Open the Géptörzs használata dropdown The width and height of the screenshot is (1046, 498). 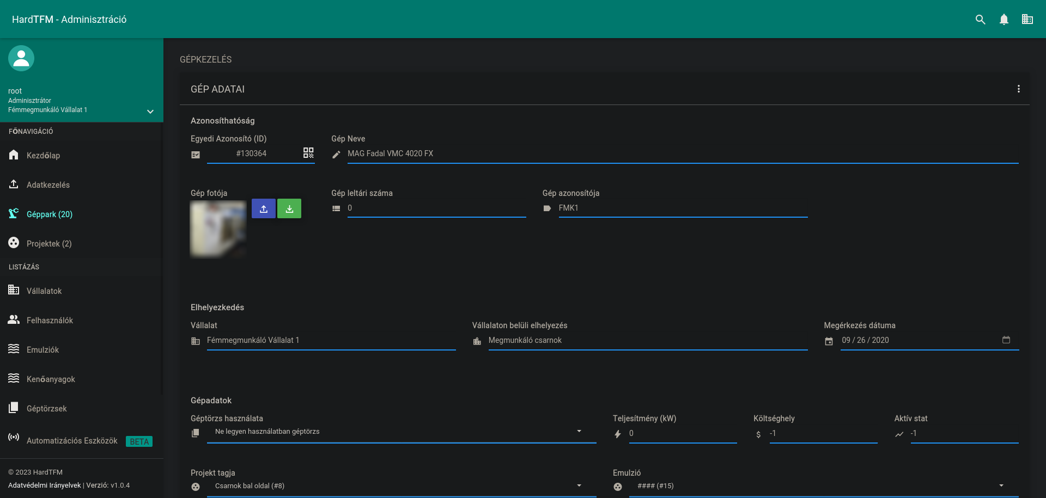[x=579, y=431]
